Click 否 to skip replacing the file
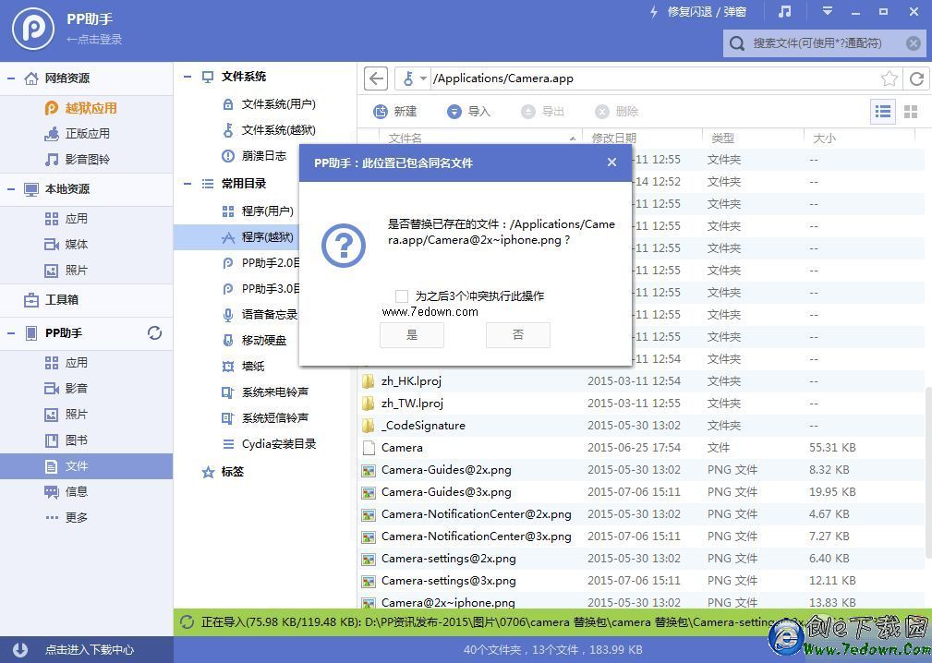 pyautogui.click(x=518, y=335)
